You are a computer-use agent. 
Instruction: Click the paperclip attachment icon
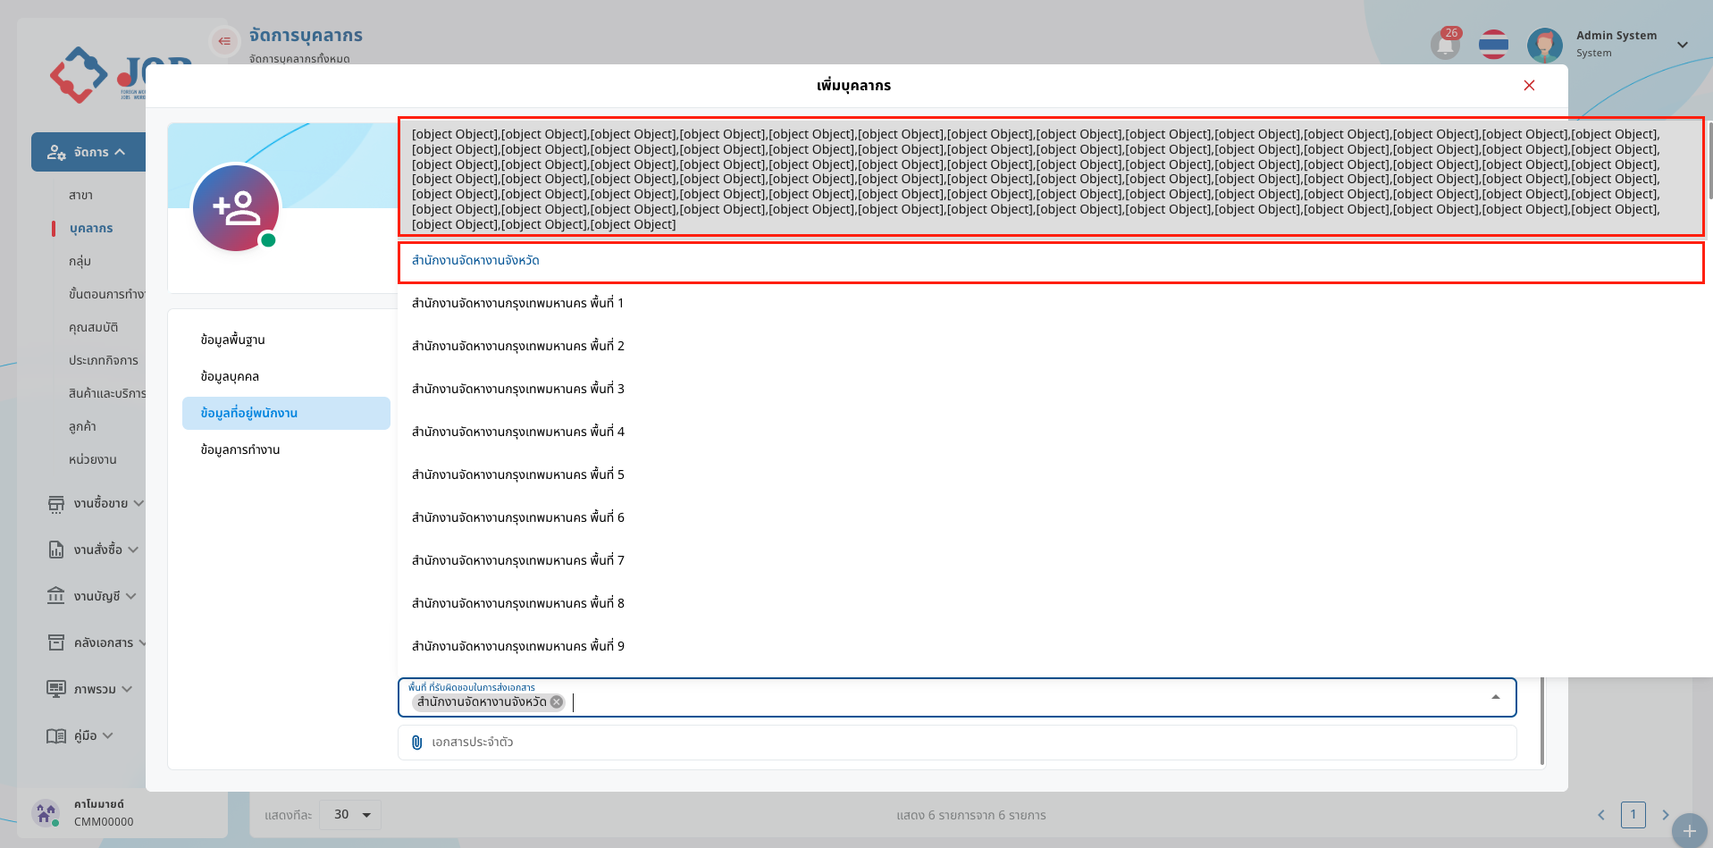[416, 743]
